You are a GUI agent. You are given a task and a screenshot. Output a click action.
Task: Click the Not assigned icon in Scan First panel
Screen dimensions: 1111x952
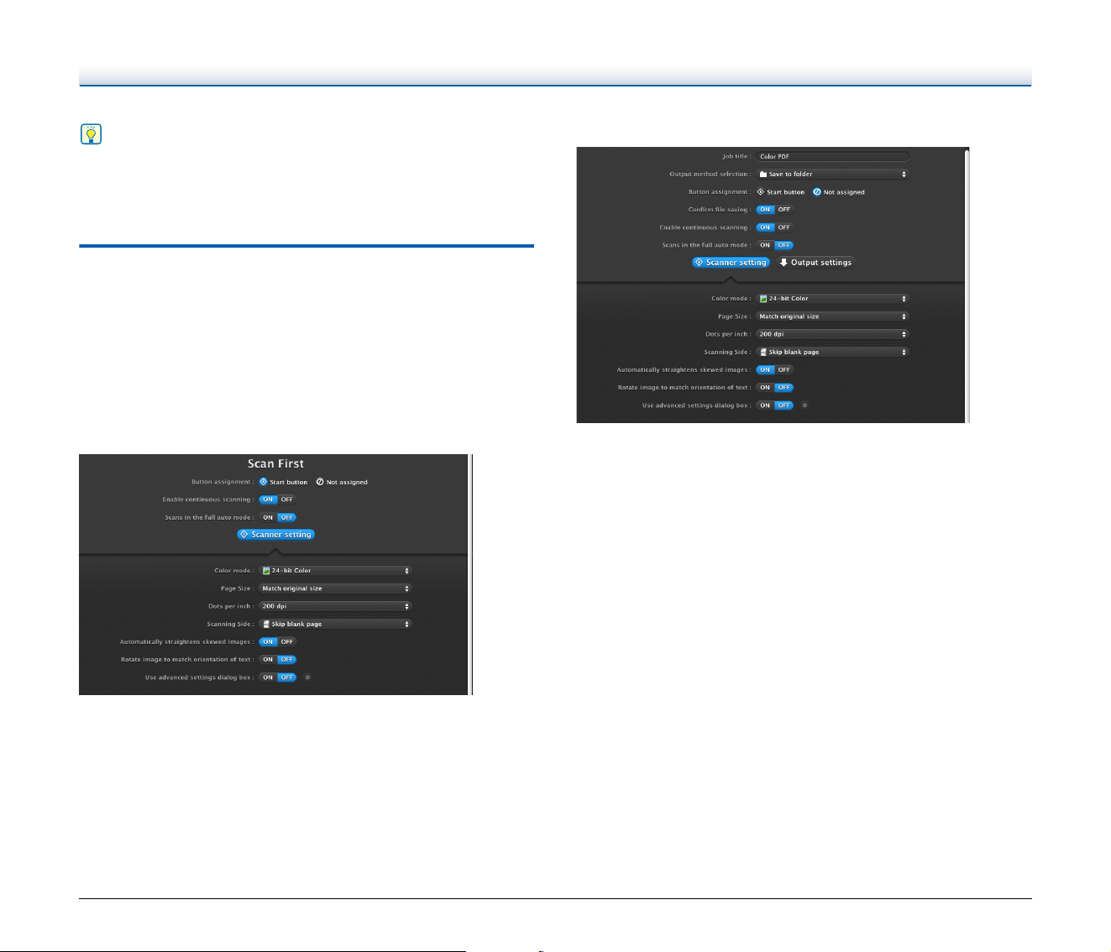pos(320,482)
